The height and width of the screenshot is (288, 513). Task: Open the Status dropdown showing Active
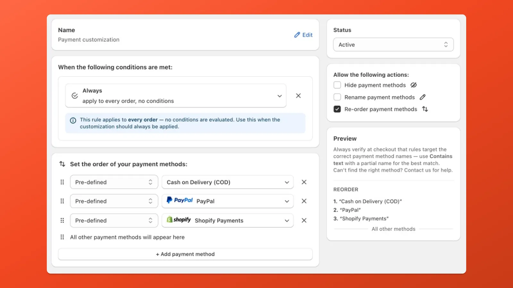coord(393,44)
